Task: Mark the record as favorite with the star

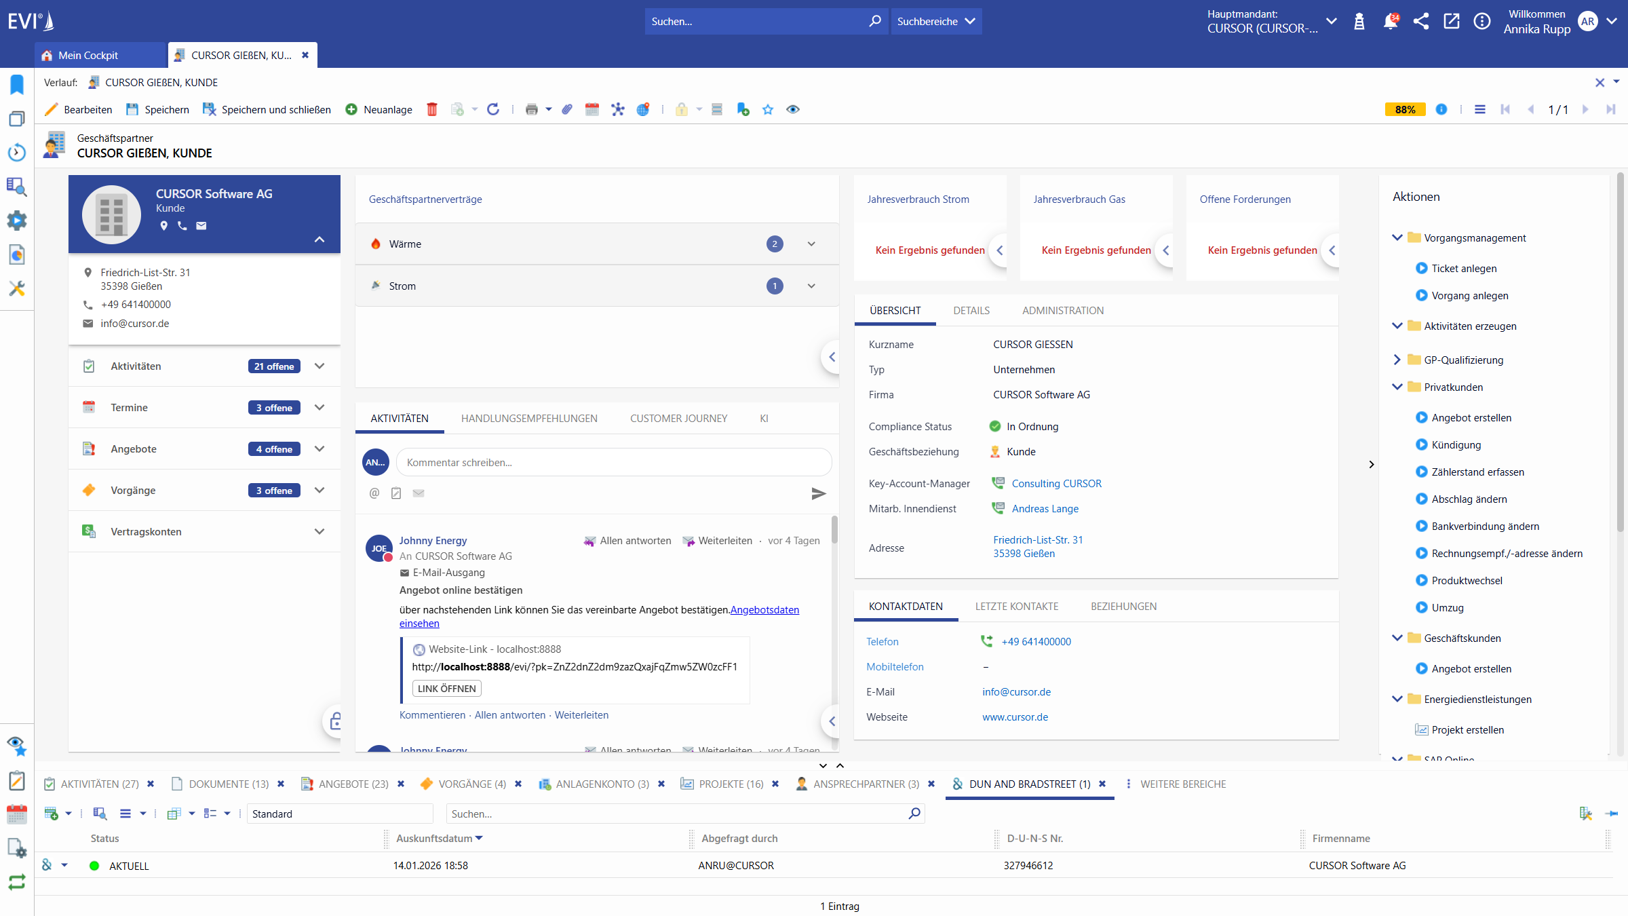Action: click(x=768, y=109)
